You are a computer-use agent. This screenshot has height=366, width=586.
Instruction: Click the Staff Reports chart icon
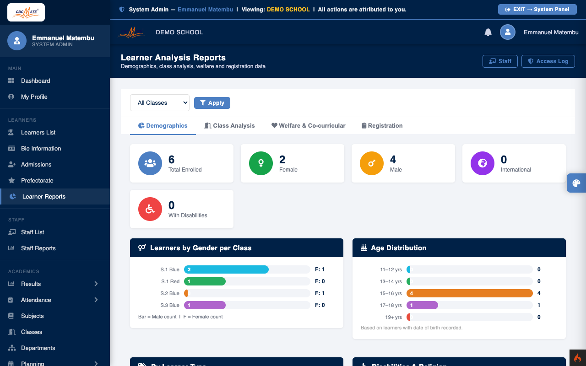coord(11,248)
